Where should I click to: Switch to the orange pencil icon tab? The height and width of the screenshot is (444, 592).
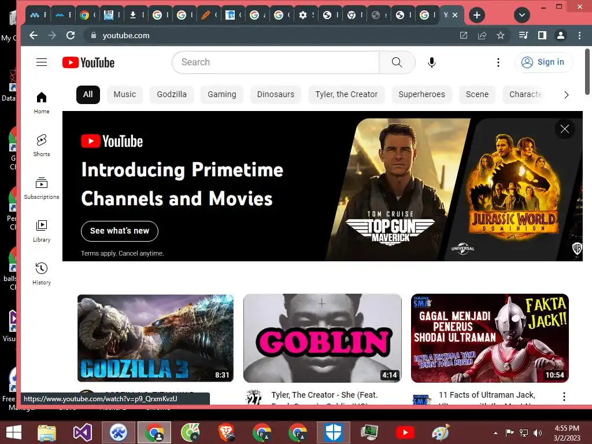[209, 15]
